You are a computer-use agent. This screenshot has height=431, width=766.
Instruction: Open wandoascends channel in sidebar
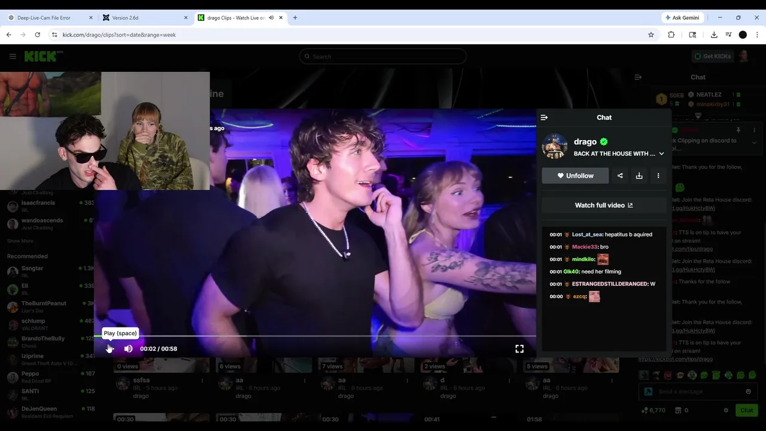click(51, 223)
